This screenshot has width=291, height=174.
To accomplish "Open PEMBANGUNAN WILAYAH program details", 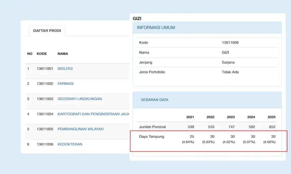I will 80,129.
